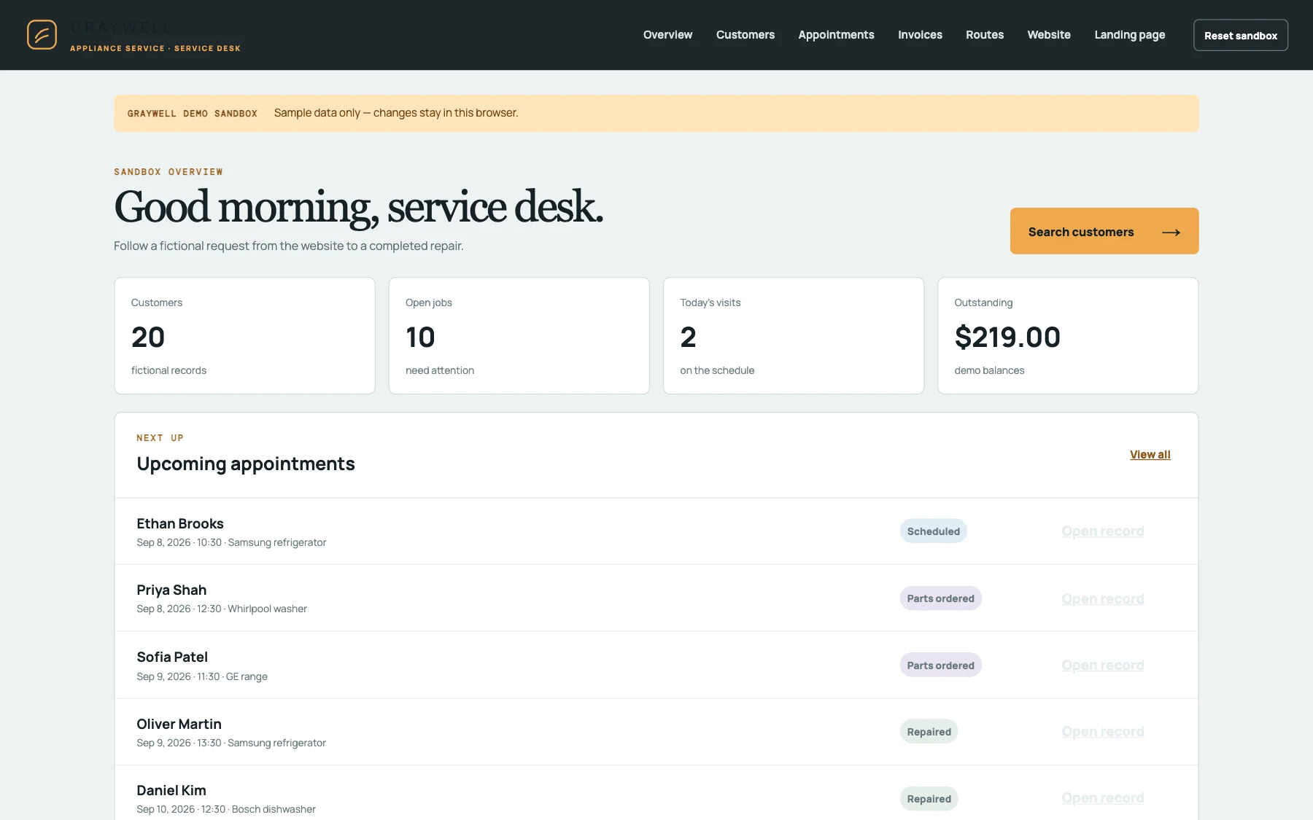Viewport: 1313px width, 820px height.
Task: Click 'Sep 10, 2026 · 12:30 · Bosch dishwasher' text
Action: (226, 810)
